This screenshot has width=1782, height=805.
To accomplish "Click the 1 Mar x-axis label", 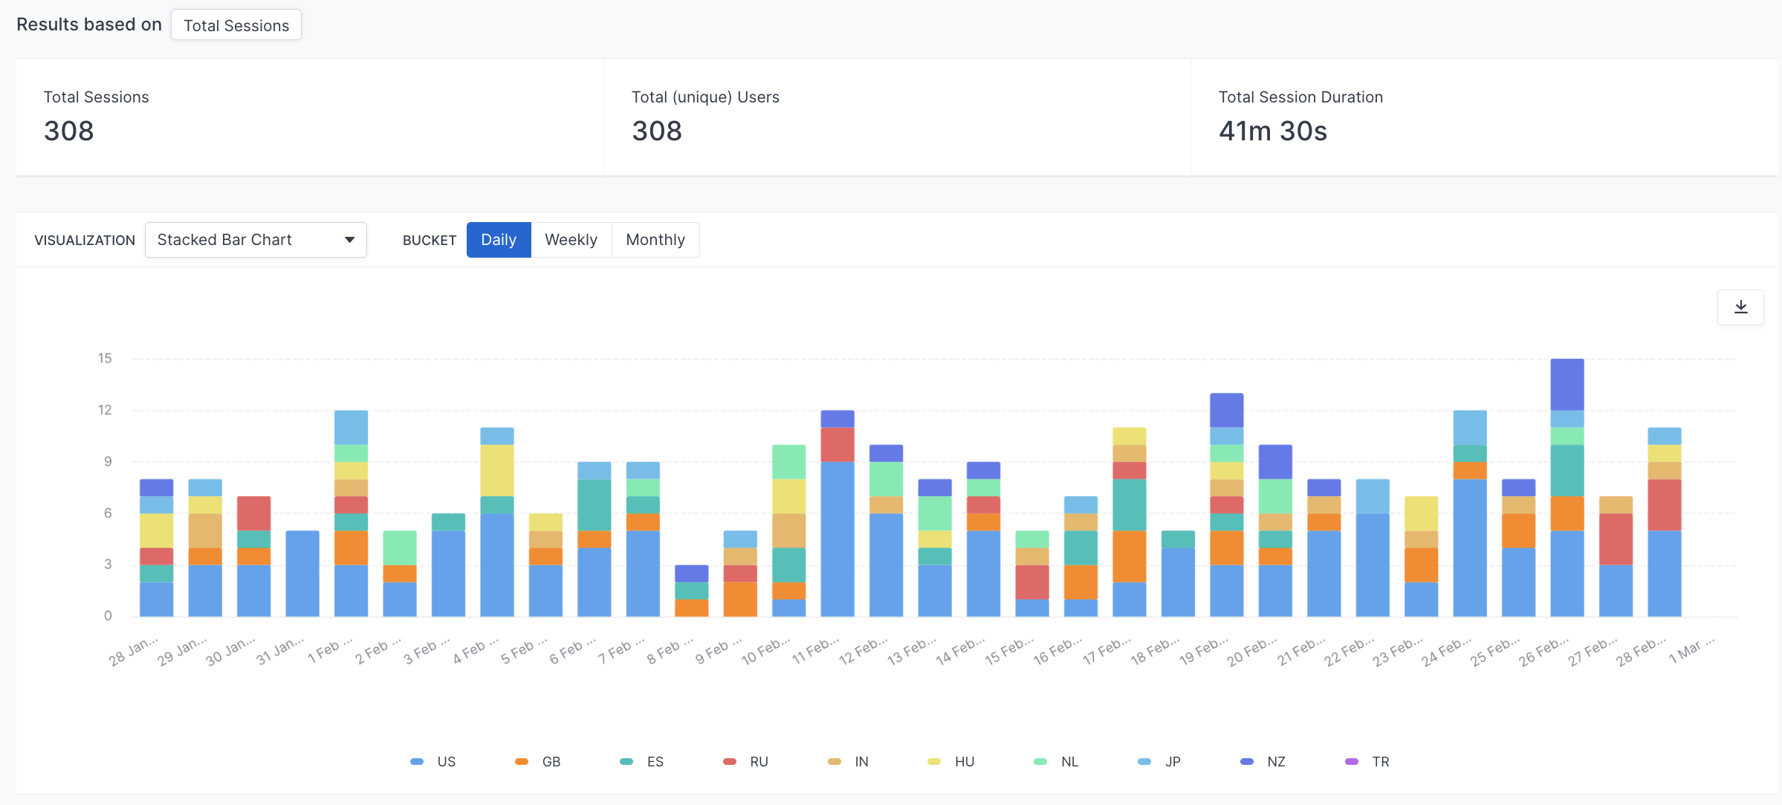I will [x=1692, y=651].
